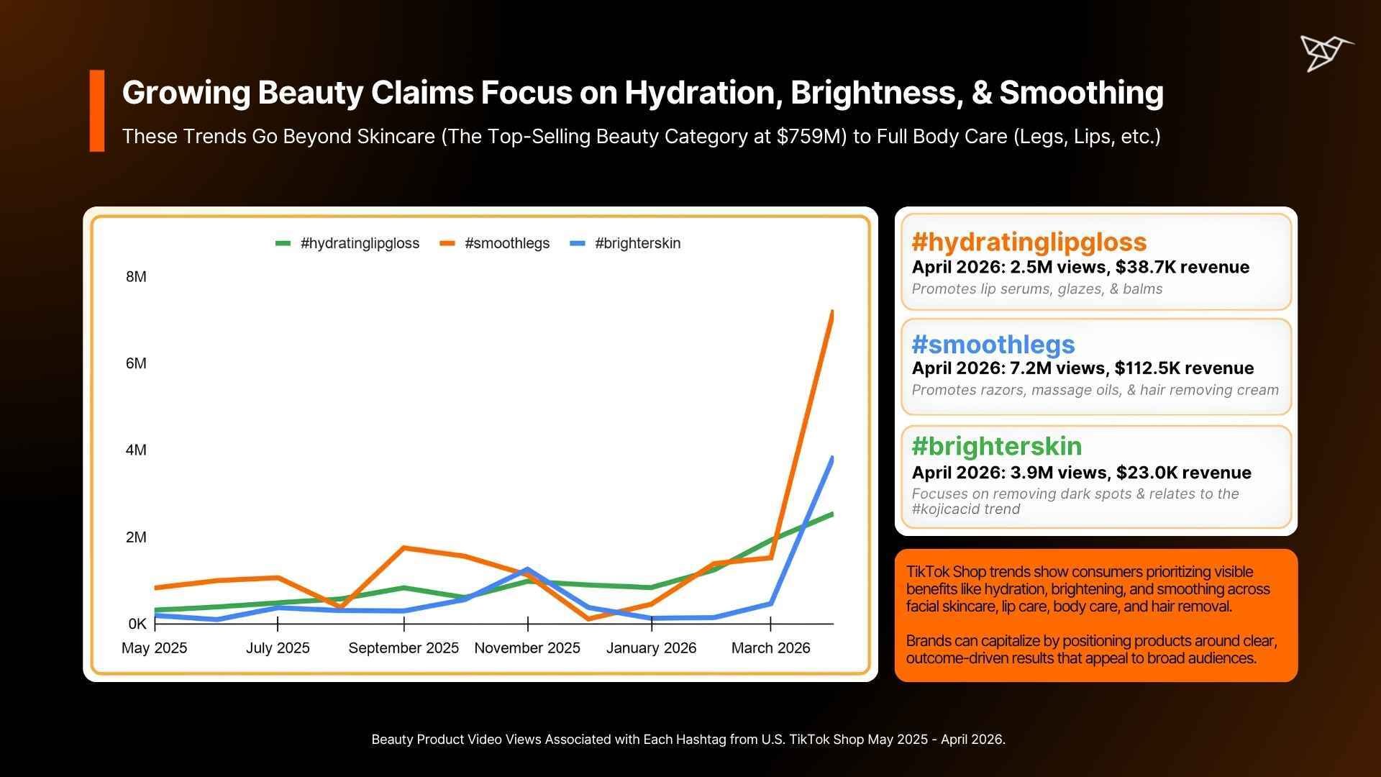Screen dimensions: 1381x777
Task: Click the May 2025 axis label
Action: pos(154,648)
